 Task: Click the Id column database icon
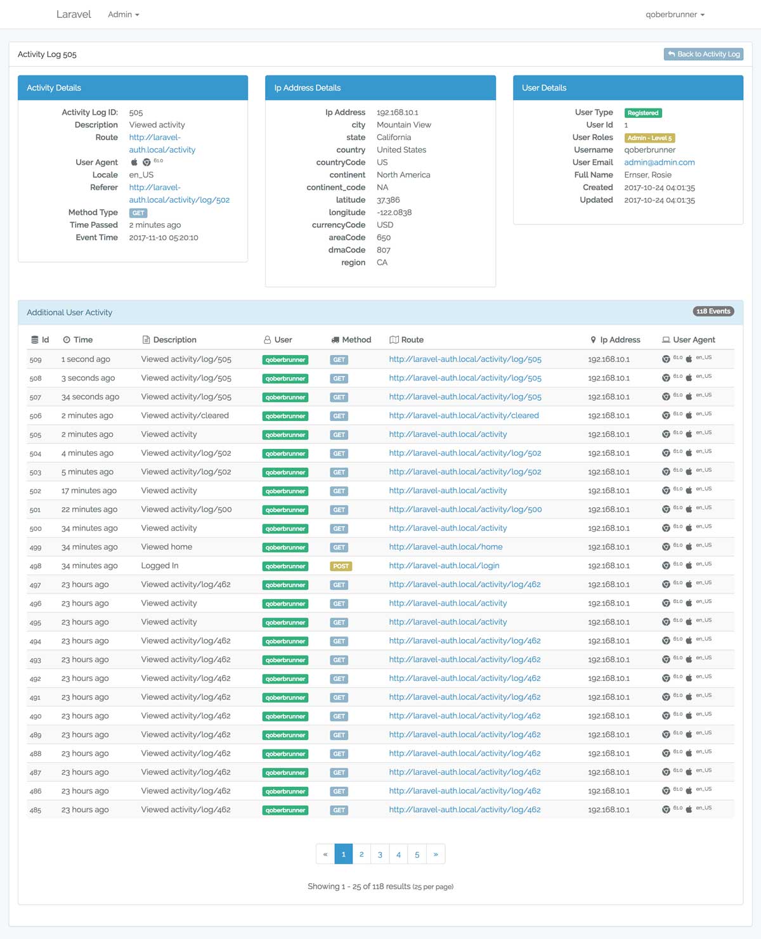(35, 340)
